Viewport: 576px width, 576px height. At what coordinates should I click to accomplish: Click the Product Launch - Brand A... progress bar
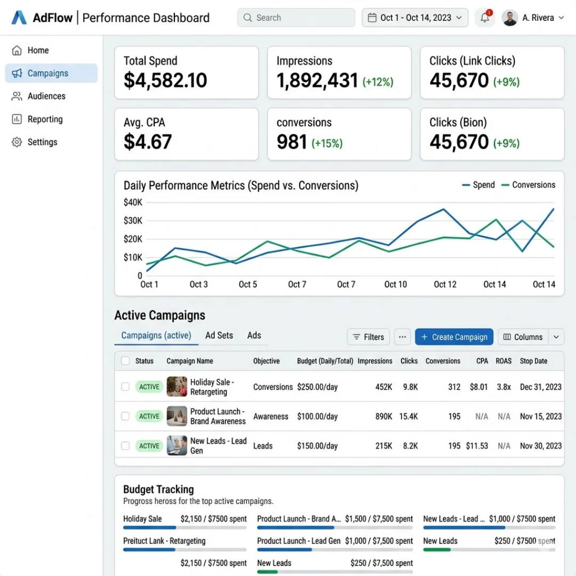(334, 527)
